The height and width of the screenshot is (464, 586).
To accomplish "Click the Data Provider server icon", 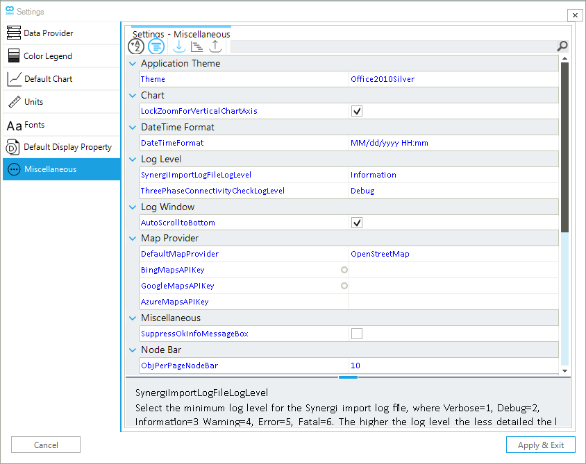I will 14,33.
